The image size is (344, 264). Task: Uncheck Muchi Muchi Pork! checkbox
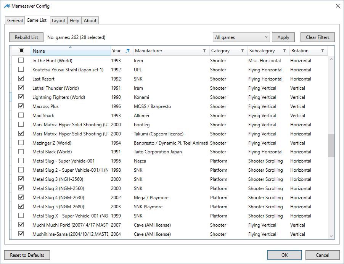click(x=21, y=225)
